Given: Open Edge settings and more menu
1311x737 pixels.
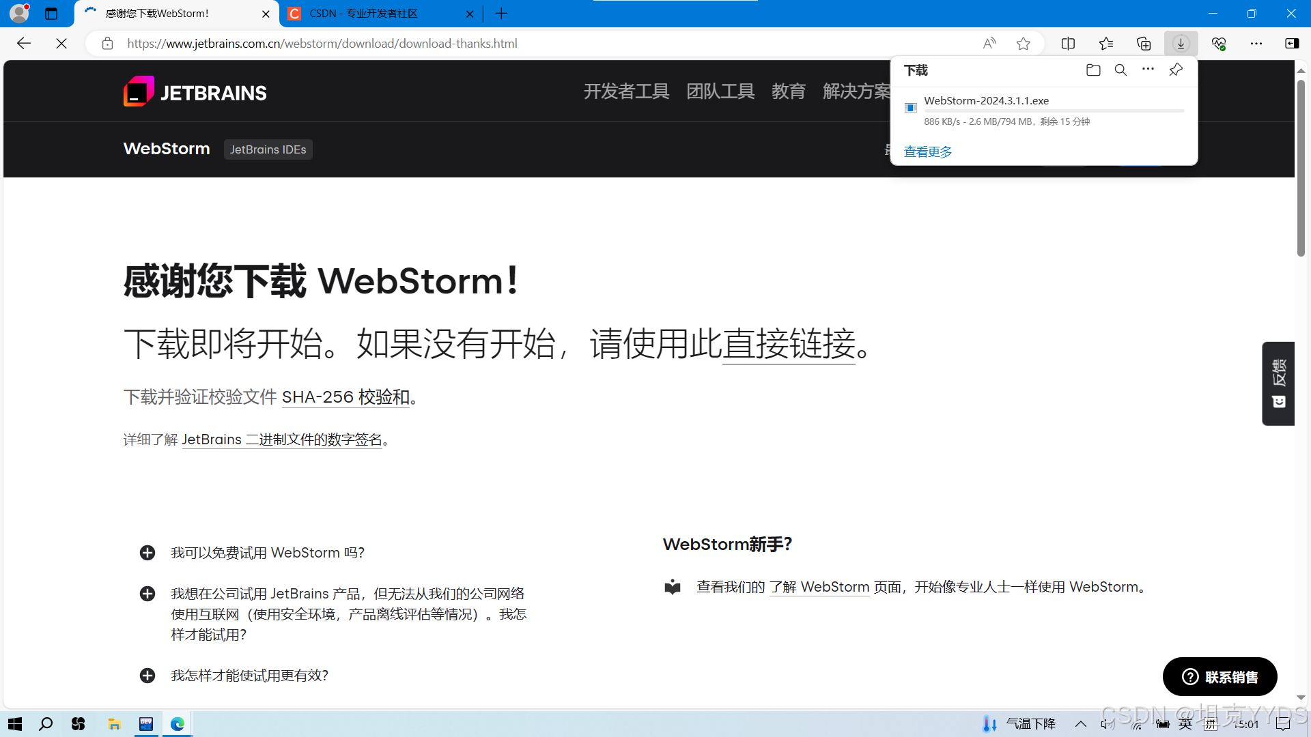Looking at the screenshot, I should click(1256, 44).
